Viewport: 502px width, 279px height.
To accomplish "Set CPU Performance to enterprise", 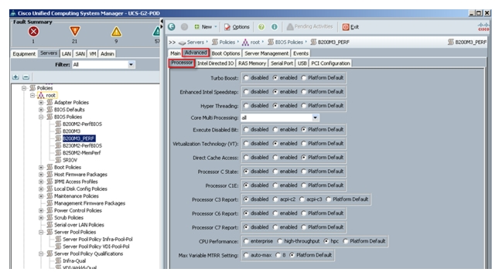I will [246, 241].
